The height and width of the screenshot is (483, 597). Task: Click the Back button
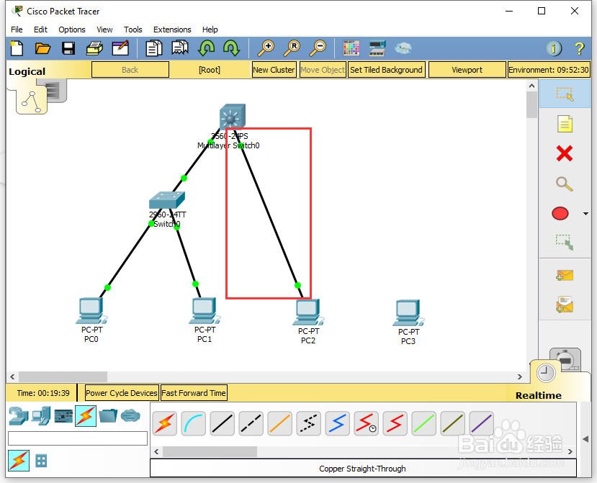coord(130,70)
